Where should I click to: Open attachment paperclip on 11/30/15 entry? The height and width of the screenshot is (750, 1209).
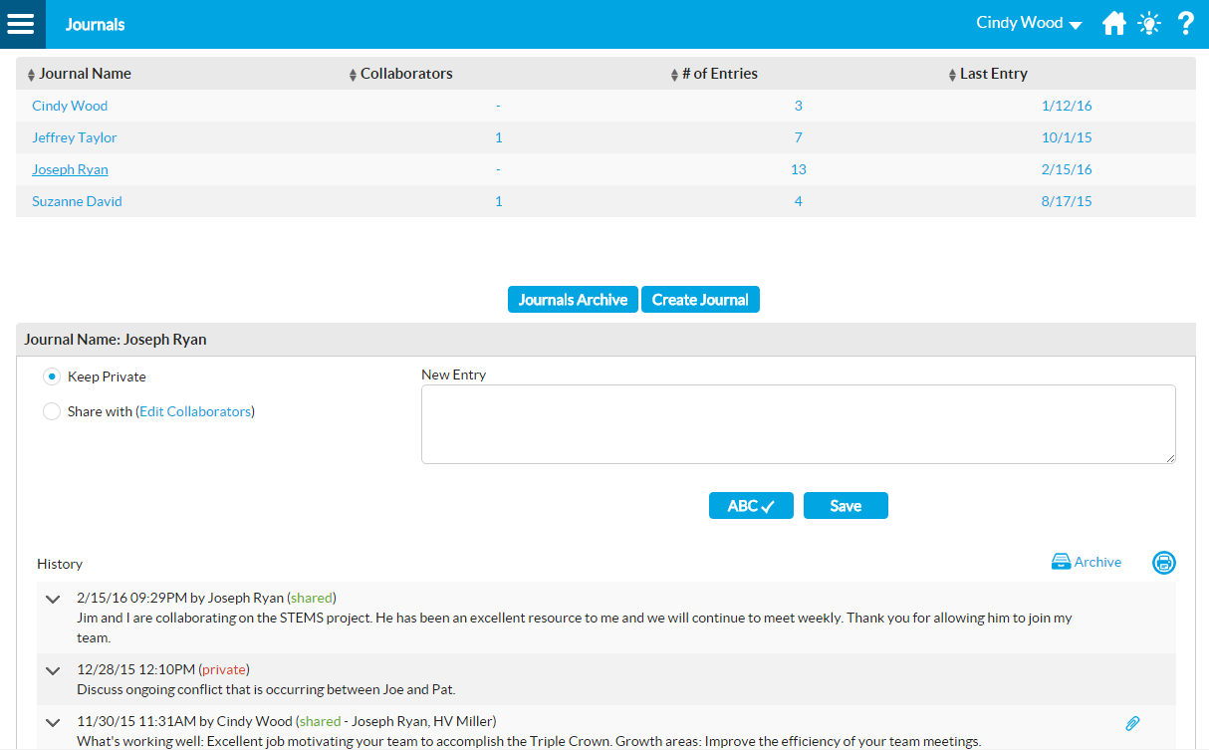click(x=1132, y=723)
